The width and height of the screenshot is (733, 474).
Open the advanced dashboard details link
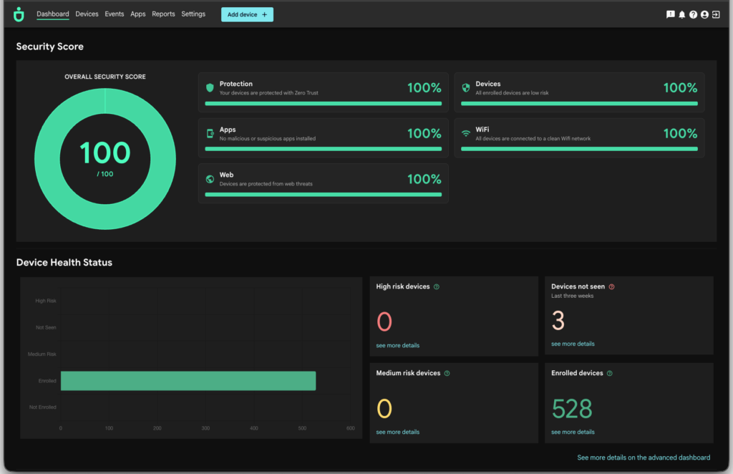tap(644, 458)
